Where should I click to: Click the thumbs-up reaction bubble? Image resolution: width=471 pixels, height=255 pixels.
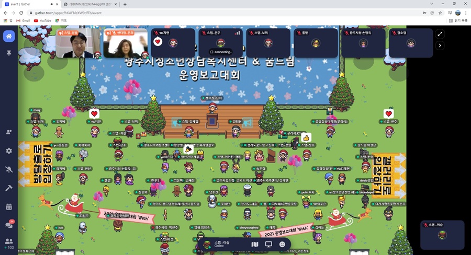coord(306,138)
